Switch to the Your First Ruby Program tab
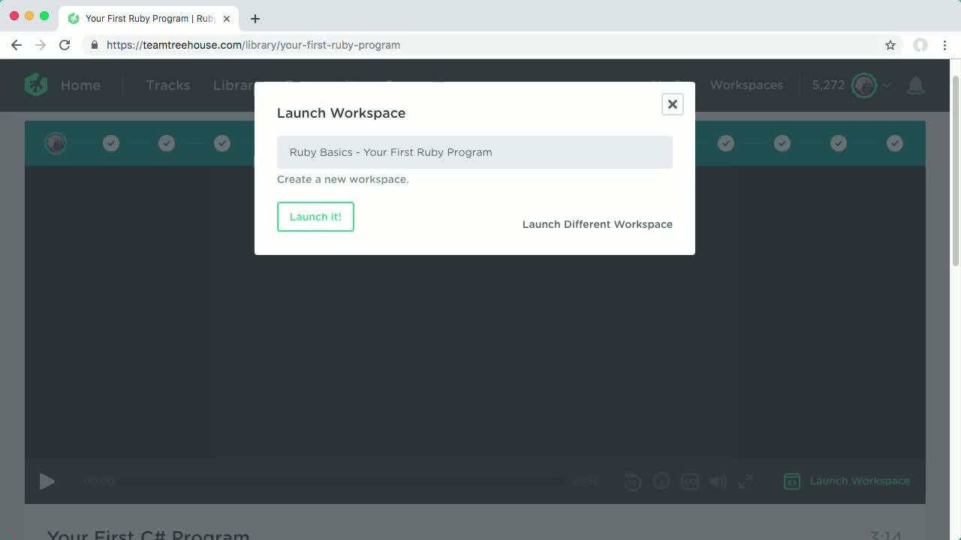961x540 pixels. click(148, 18)
